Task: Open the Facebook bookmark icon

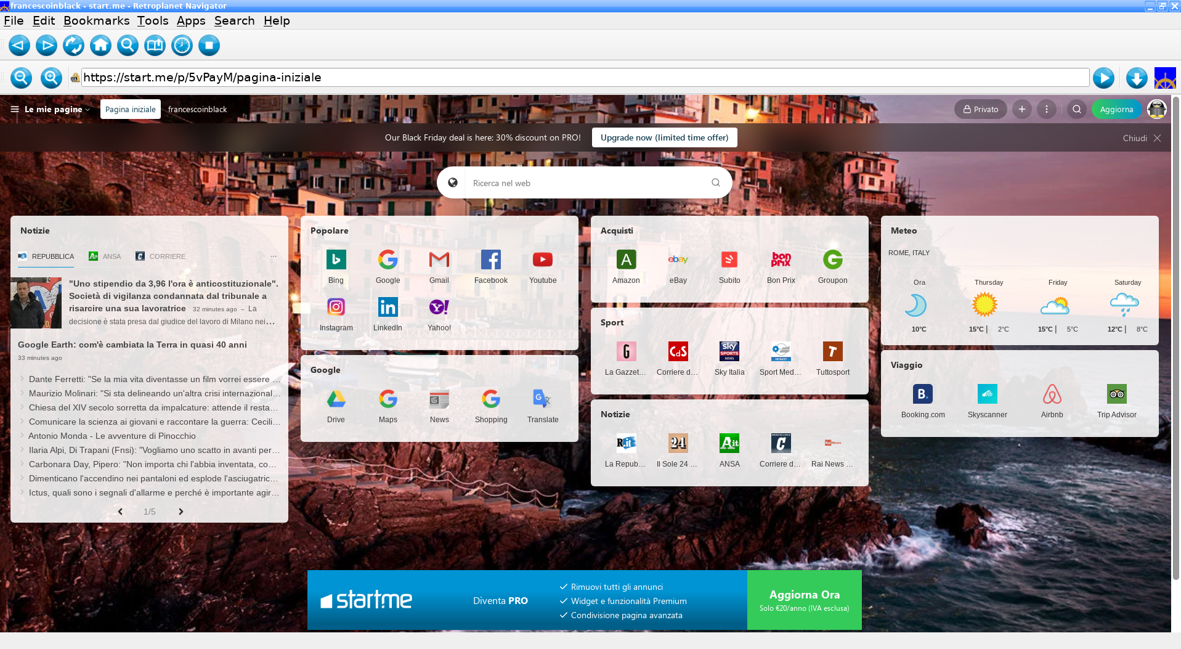Action: point(491,259)
